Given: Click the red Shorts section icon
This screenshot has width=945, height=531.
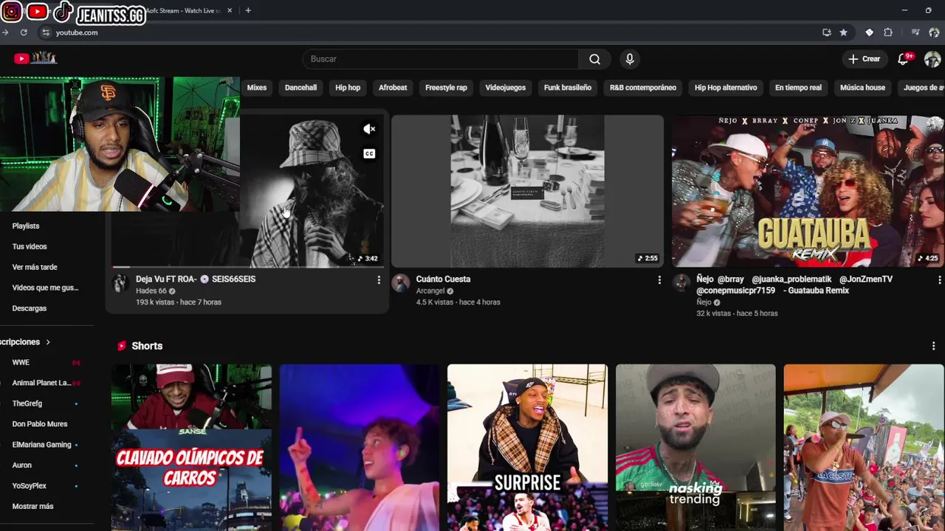Looking at the screenshot, I should coord(122,346).
